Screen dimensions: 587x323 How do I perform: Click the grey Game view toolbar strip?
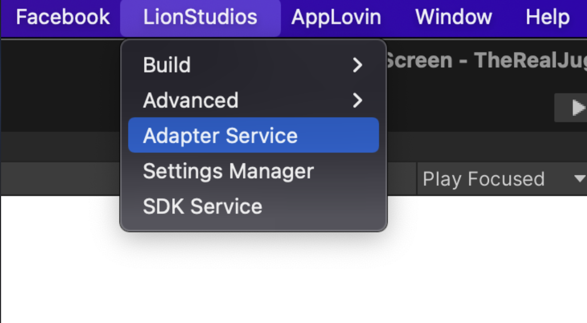click(60, 179)
